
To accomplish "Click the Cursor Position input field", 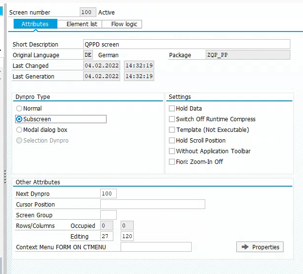I will click(152, 205).
